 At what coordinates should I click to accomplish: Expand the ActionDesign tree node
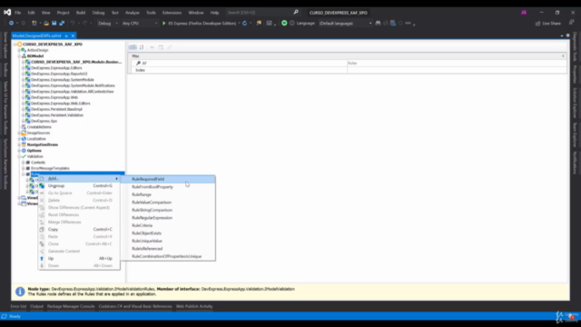(19, 50)
